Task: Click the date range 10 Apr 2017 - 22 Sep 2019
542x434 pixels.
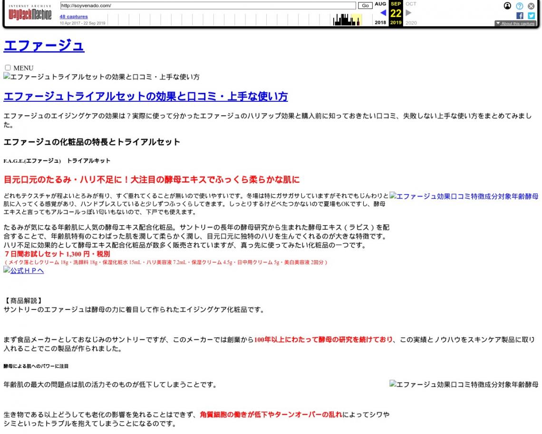Action: click(82, 23)
